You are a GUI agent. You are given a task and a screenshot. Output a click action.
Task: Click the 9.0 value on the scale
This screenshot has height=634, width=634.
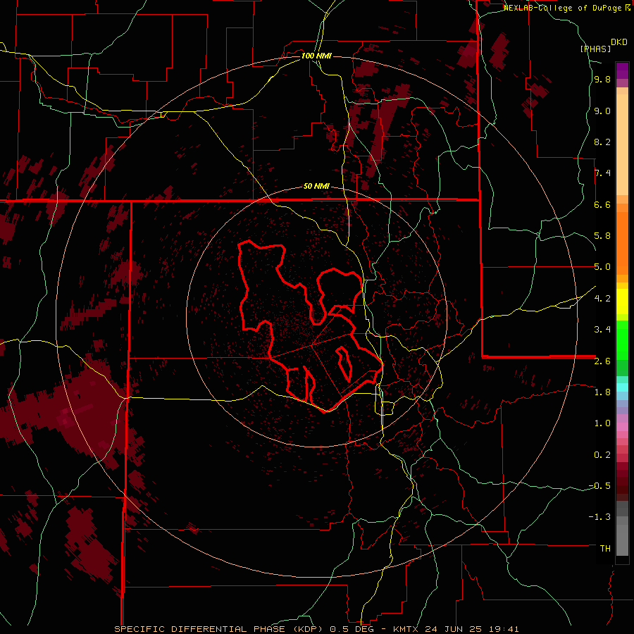click(602, 111)
